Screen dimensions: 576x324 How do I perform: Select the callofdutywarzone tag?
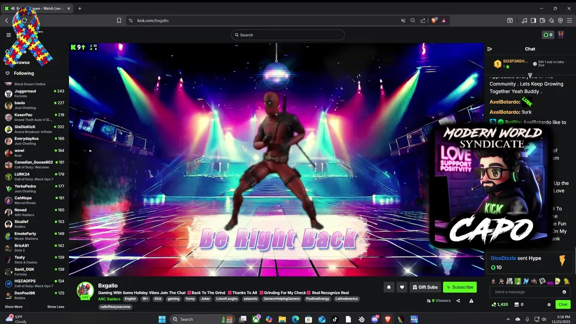tap(116, 307)
